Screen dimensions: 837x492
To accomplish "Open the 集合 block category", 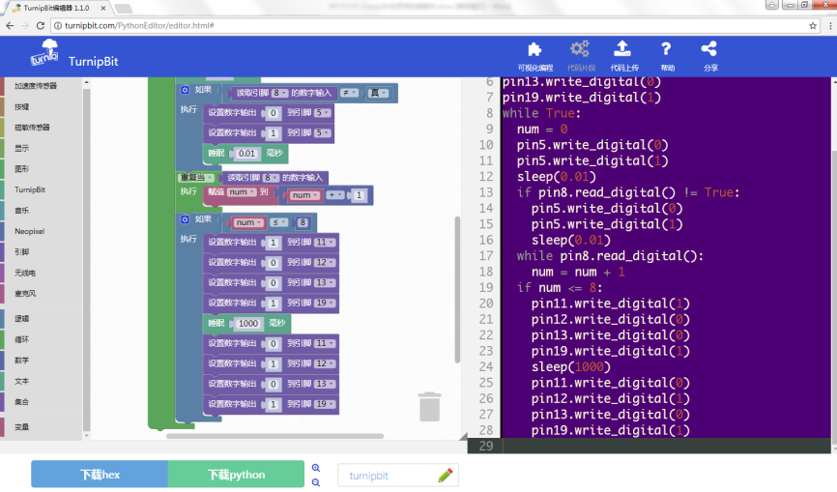I will (x=22, y=402).
